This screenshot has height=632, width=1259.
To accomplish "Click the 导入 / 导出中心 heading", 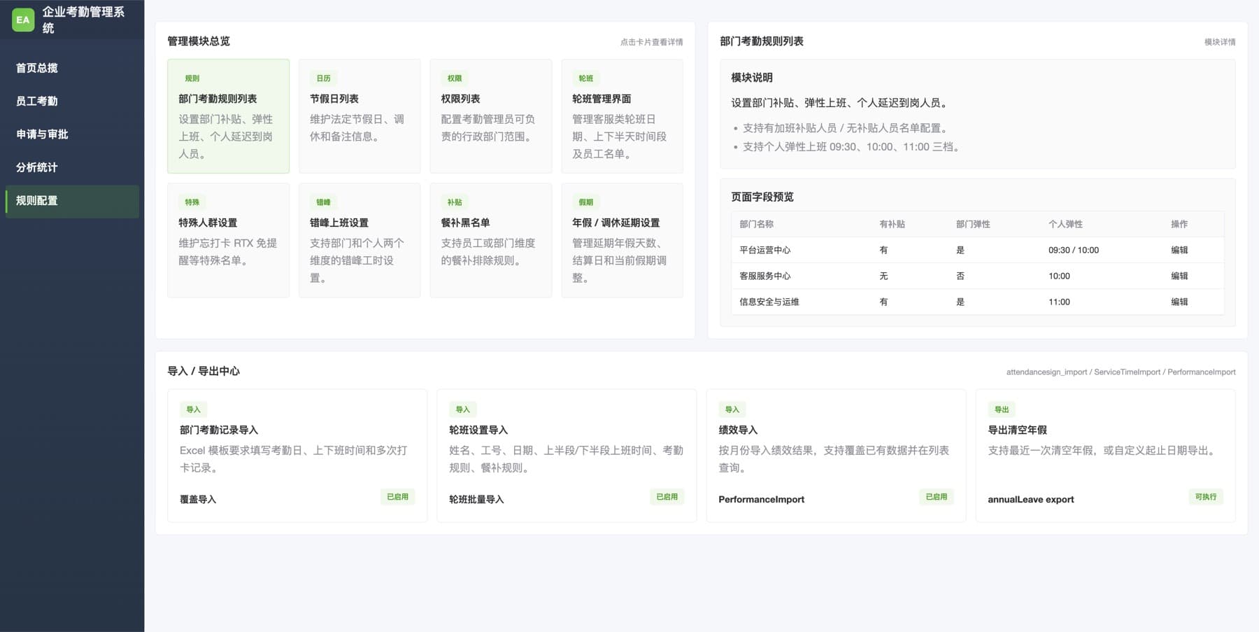I will tap(204, 371).
